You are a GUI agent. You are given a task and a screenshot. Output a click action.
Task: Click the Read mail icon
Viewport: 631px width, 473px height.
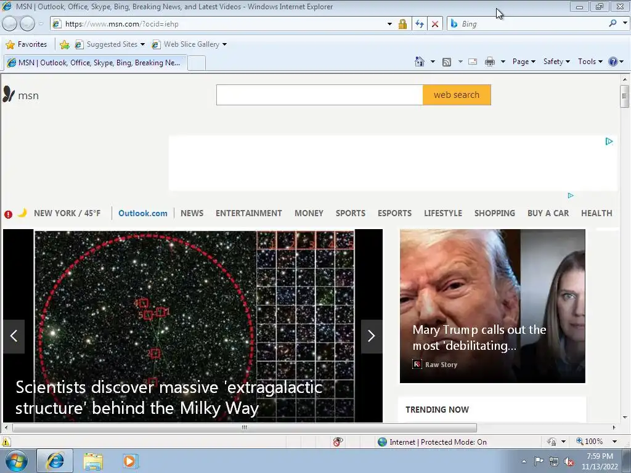pyautogui.click(x=473, y=62)
